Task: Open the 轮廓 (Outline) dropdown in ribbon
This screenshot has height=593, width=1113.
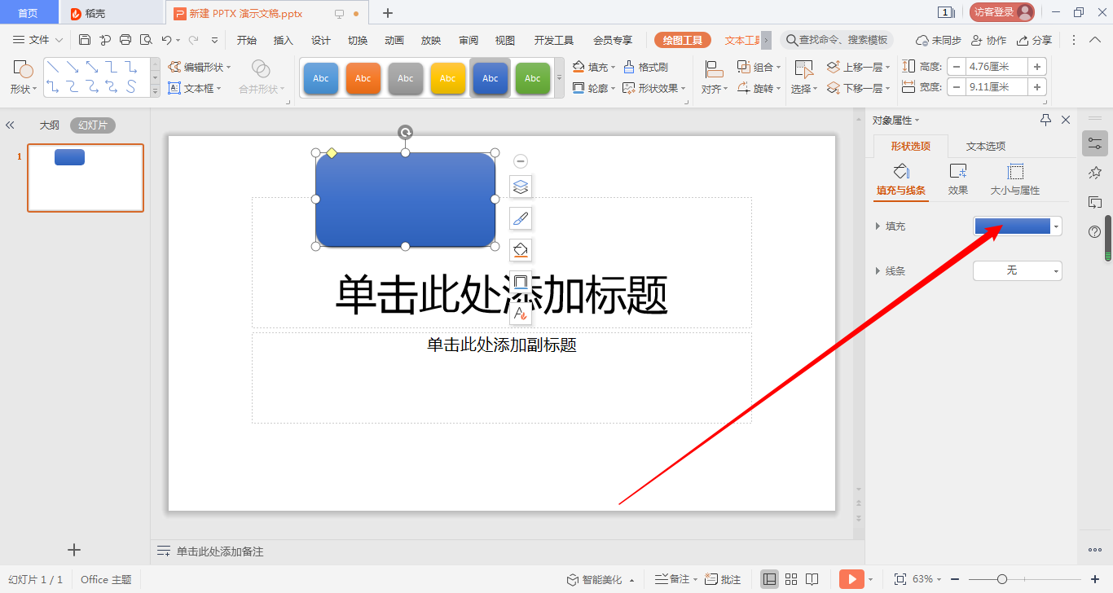Action: pyautogui.click(x=593, y=88)
